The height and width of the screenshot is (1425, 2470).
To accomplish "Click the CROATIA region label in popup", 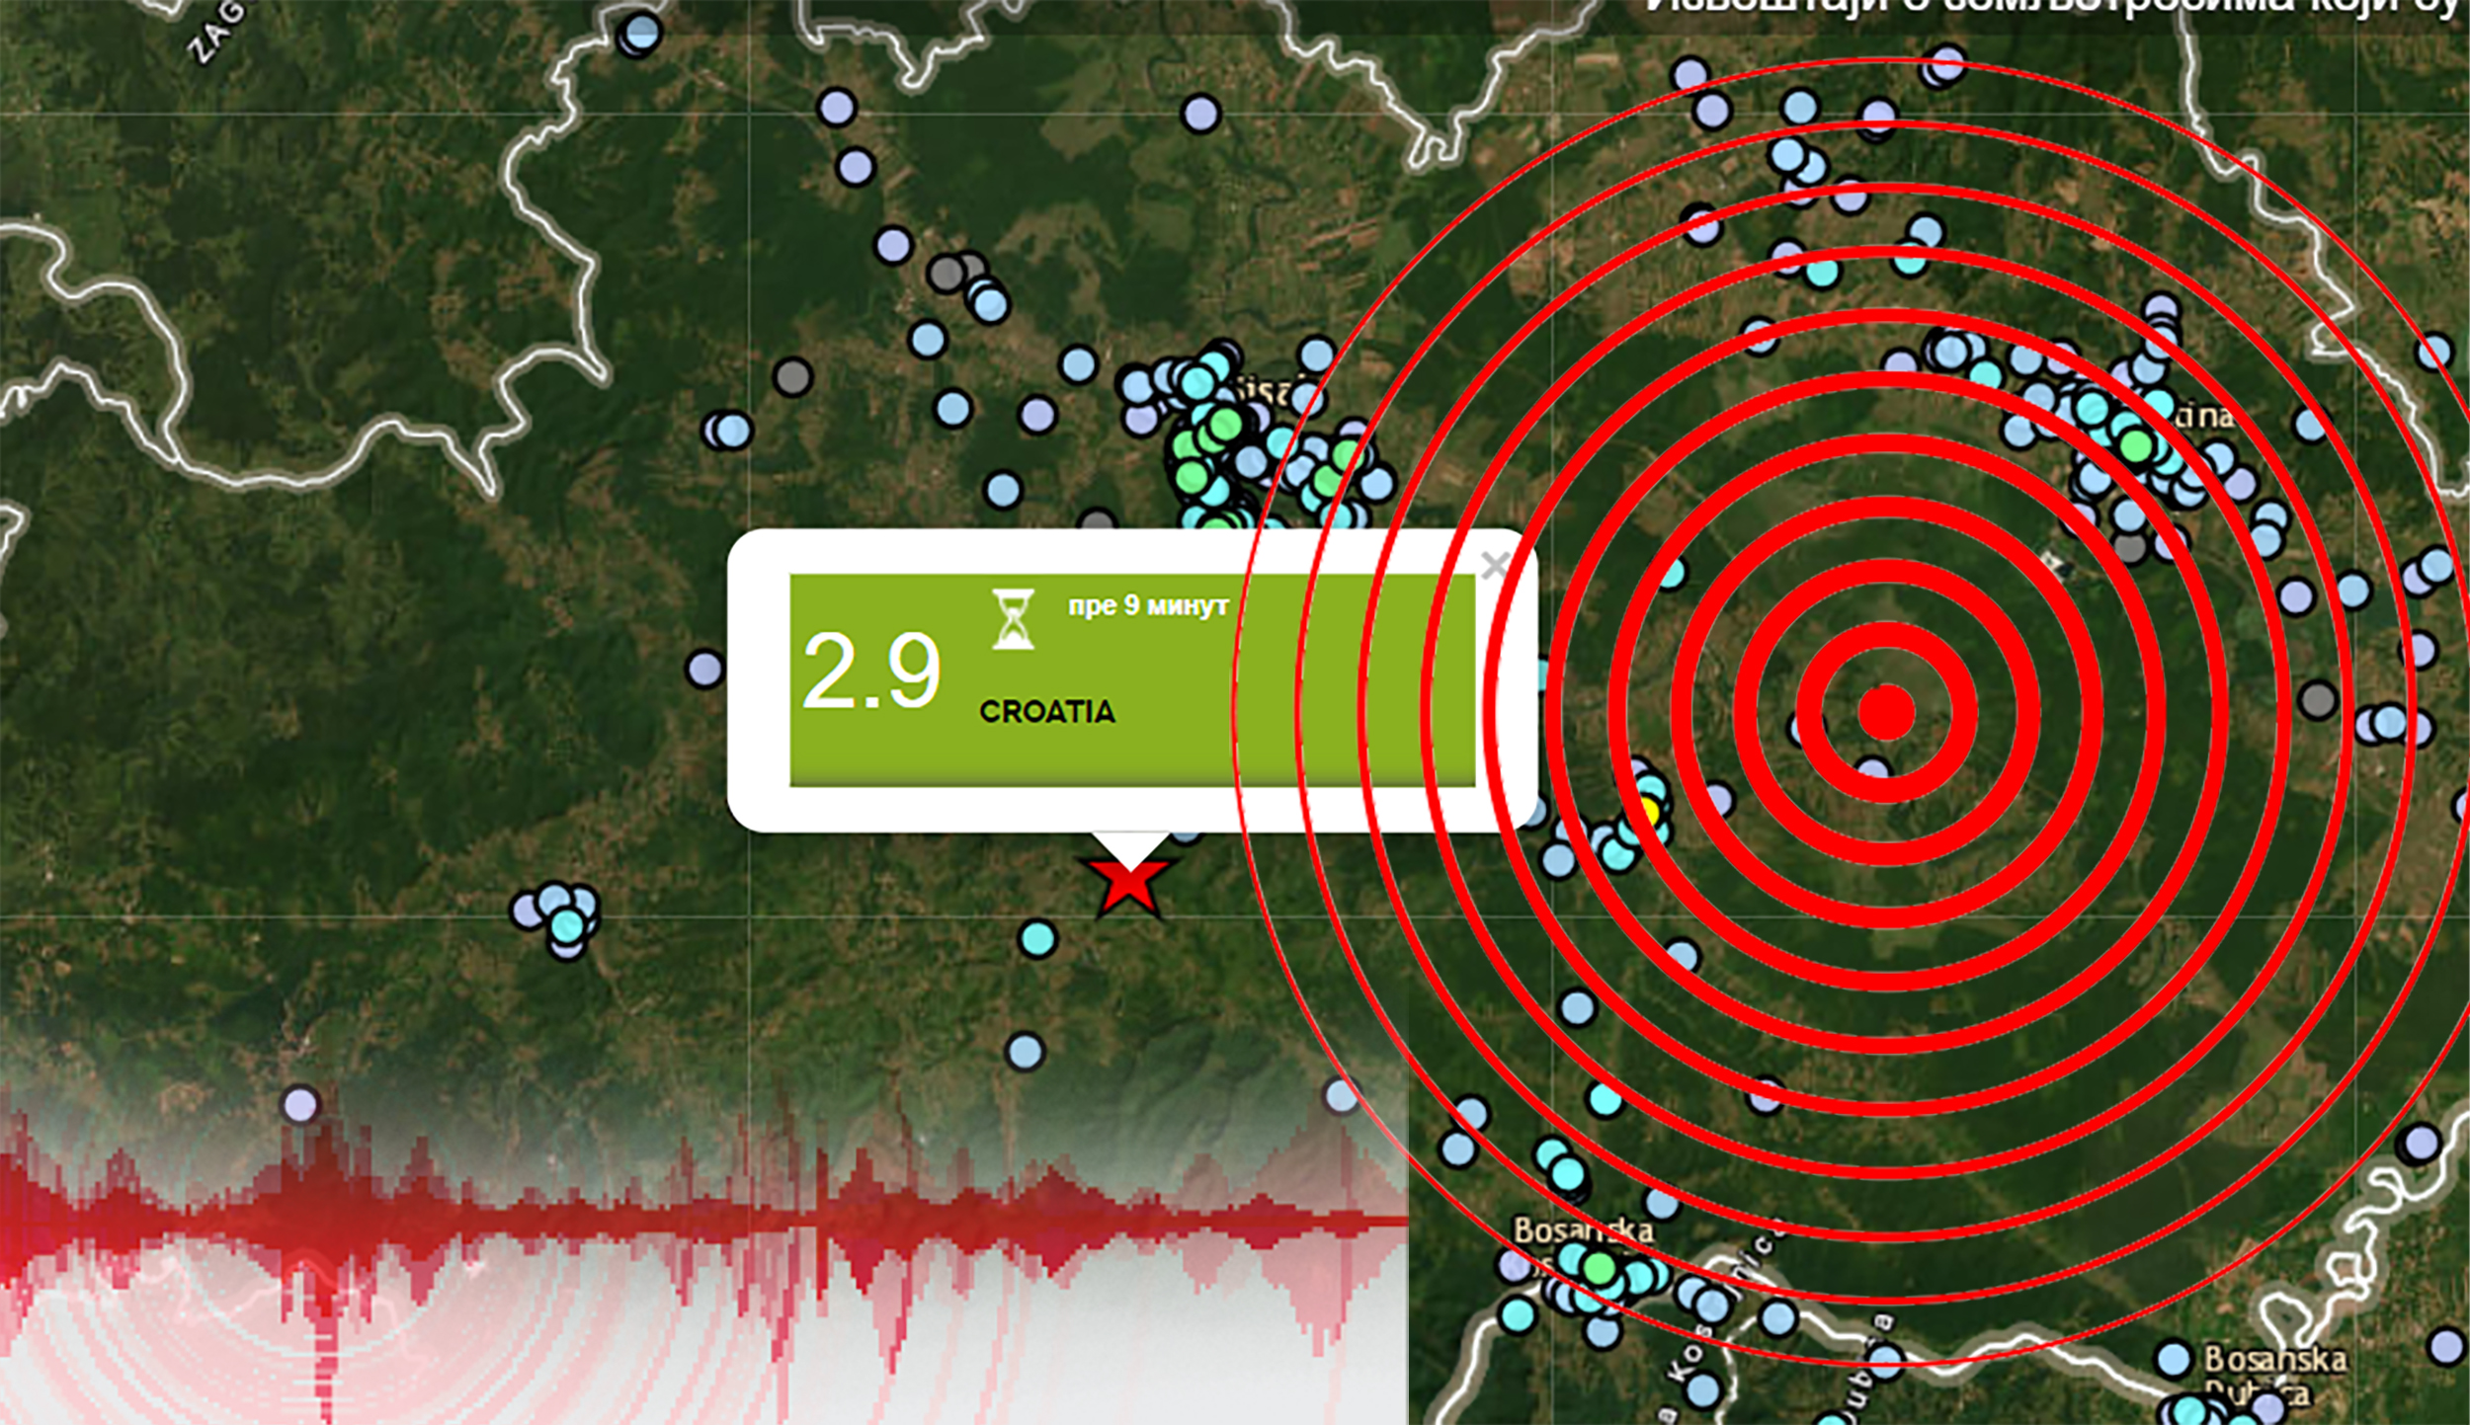I will [1047, 712].
